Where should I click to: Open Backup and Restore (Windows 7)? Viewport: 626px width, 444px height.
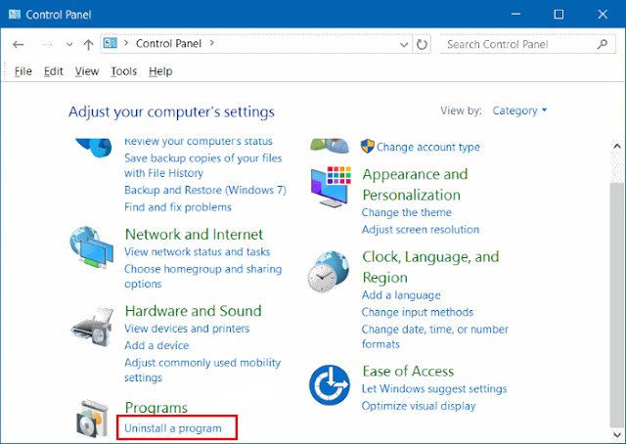click(205, 190)
